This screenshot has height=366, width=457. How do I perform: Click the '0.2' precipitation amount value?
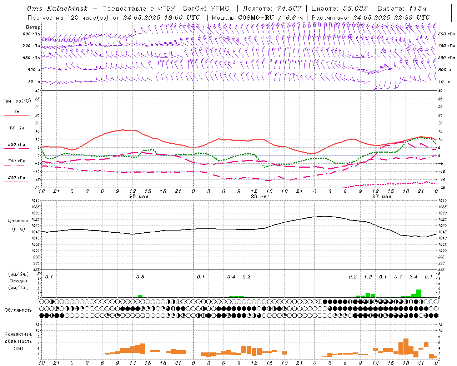(x=246, y=277)
